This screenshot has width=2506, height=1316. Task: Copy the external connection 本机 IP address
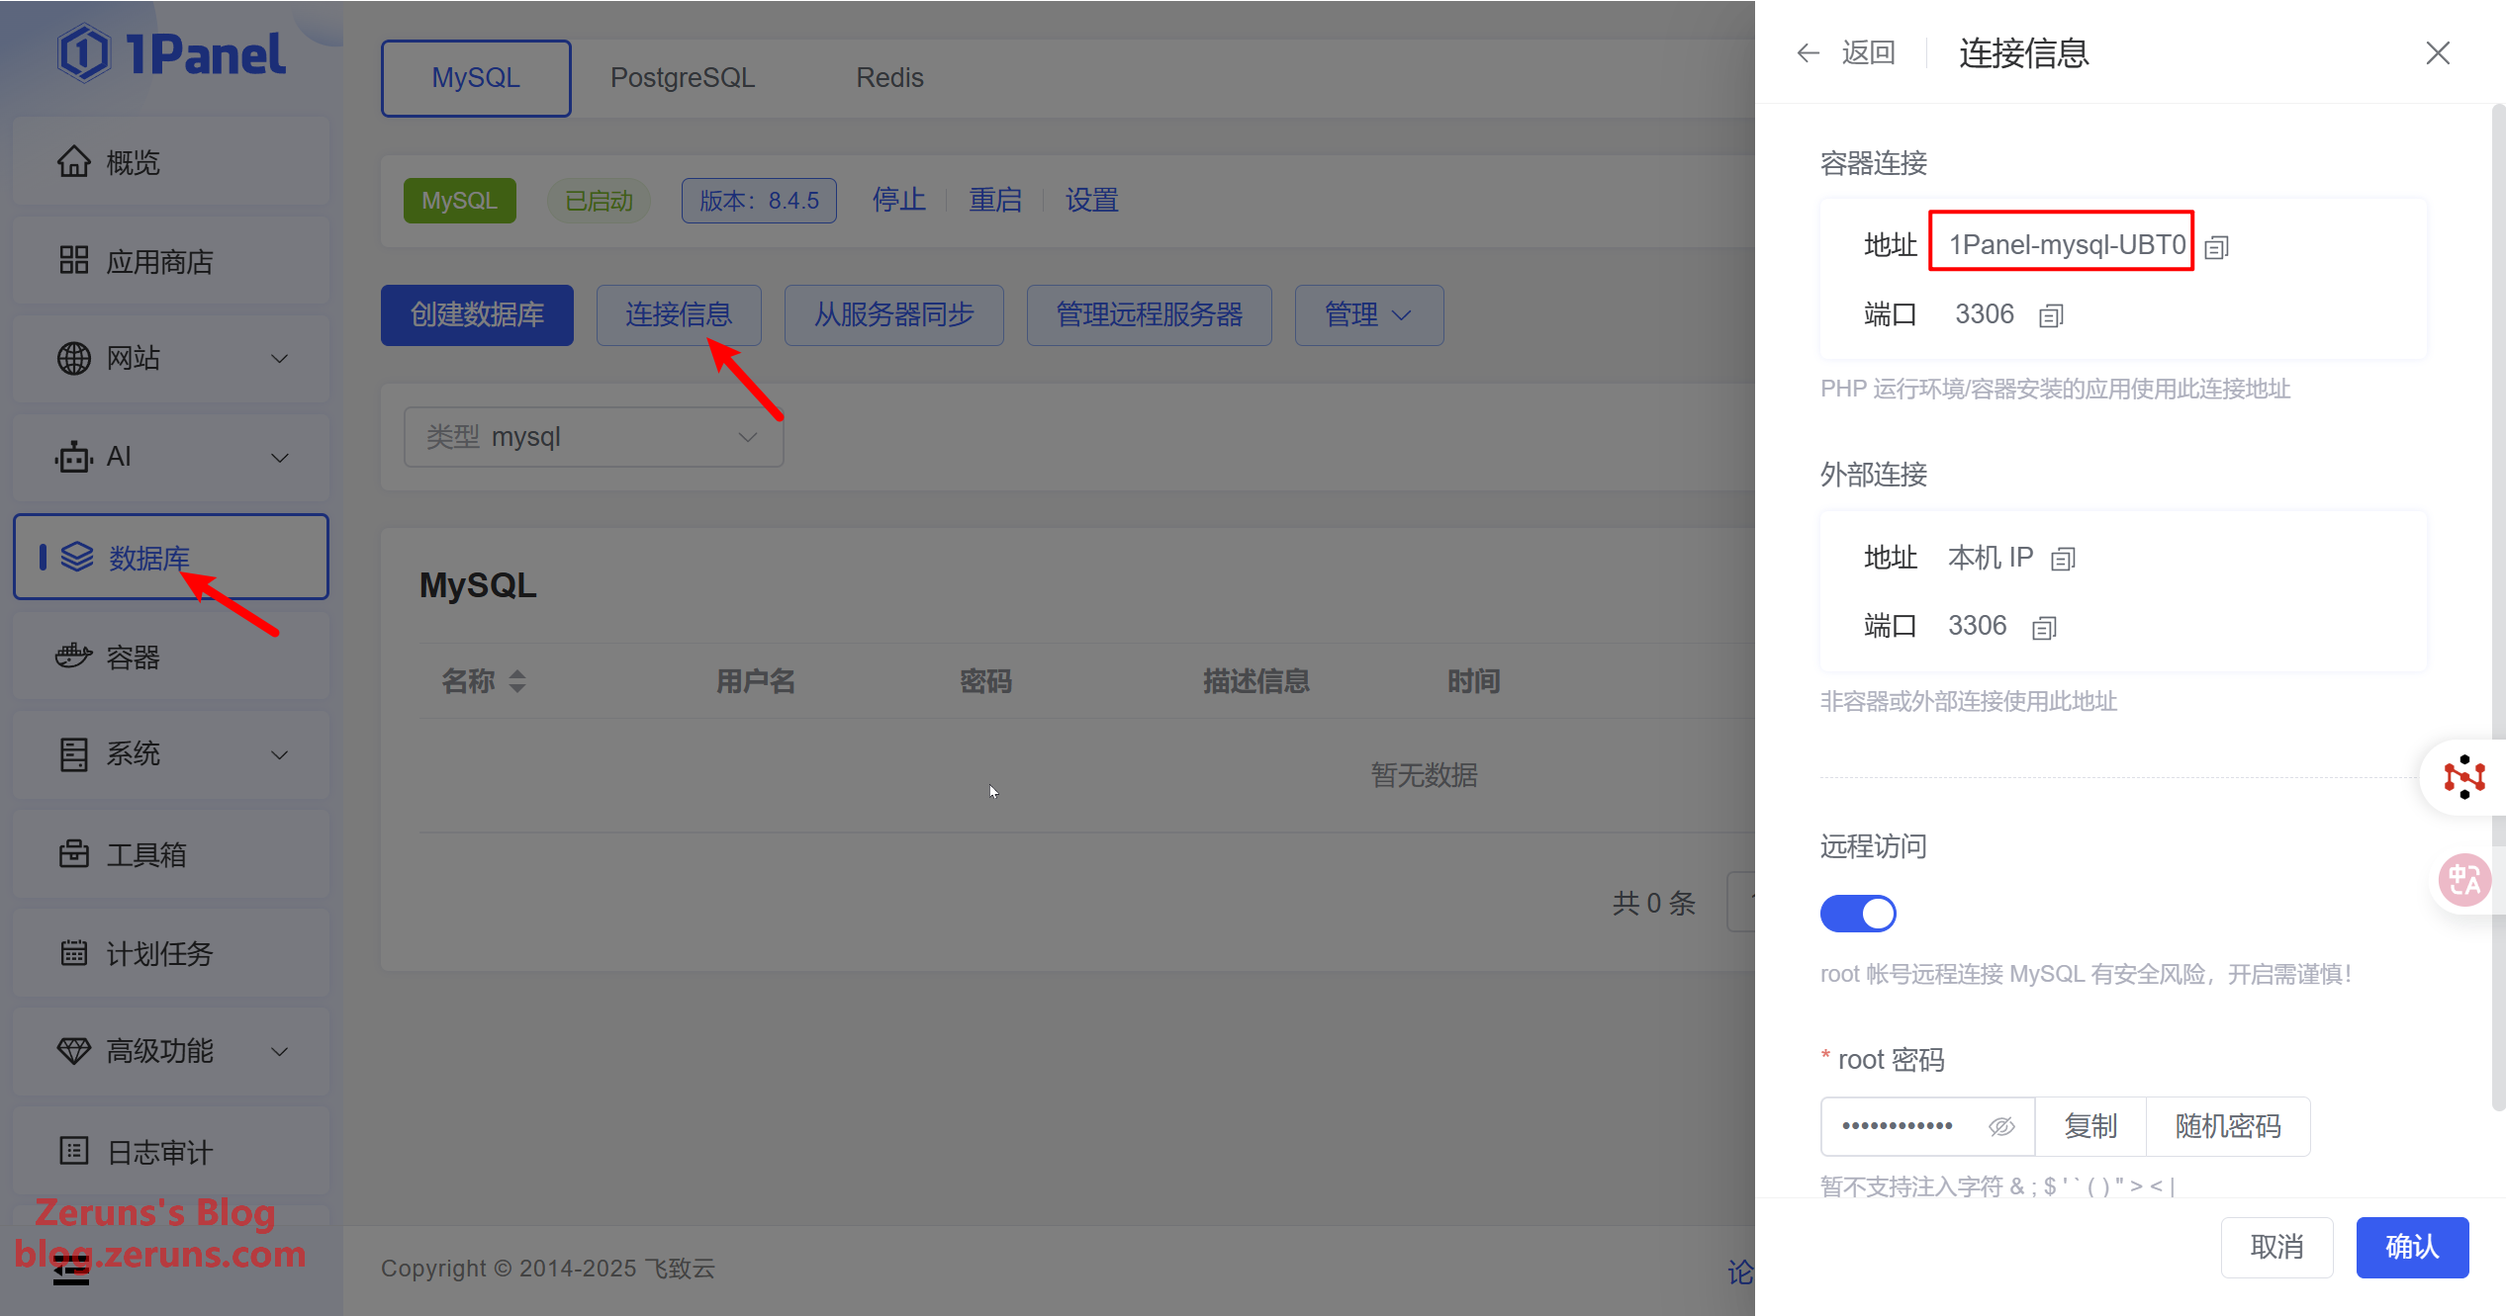pos(2063,560)
